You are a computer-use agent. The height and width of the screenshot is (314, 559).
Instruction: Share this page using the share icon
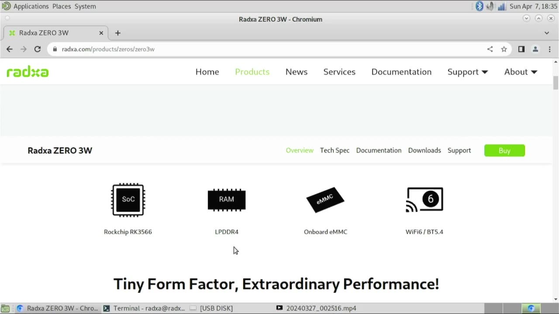tap(490, 49)
